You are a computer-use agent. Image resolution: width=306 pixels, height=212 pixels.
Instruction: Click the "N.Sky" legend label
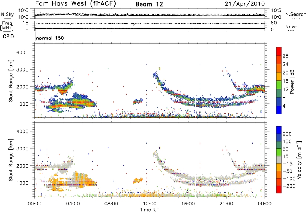click(7, 14)
